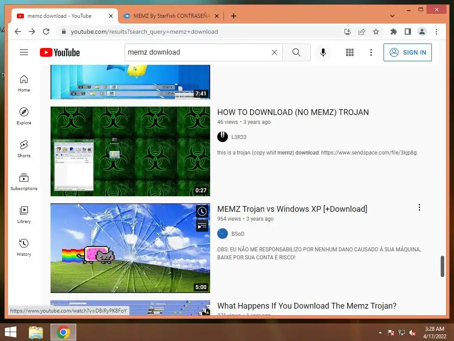454x341 pixels.
Task: Open Chrome side panel
Action: pyautogui.click(x=408, y=32)
